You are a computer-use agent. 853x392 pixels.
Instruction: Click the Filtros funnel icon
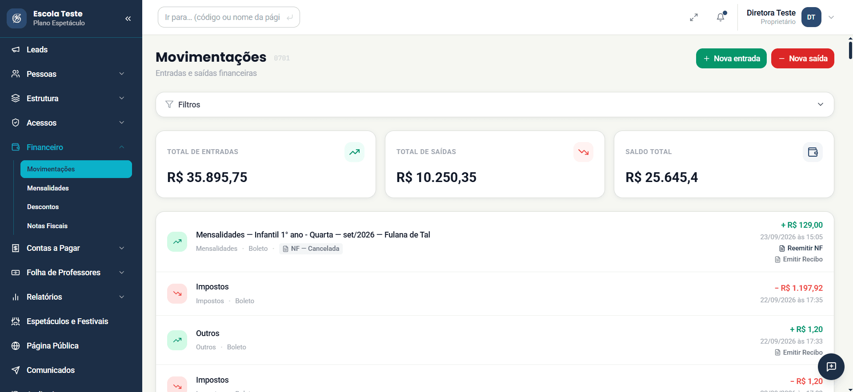pyautogui.click(x=169, y=105)
